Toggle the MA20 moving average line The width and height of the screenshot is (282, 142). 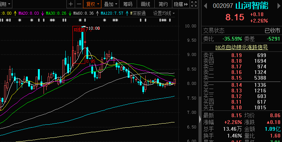29,13
